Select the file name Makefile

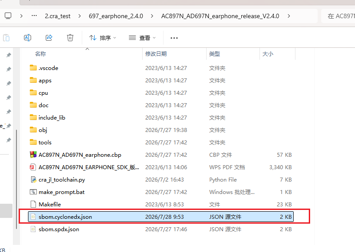click(50, 205)
